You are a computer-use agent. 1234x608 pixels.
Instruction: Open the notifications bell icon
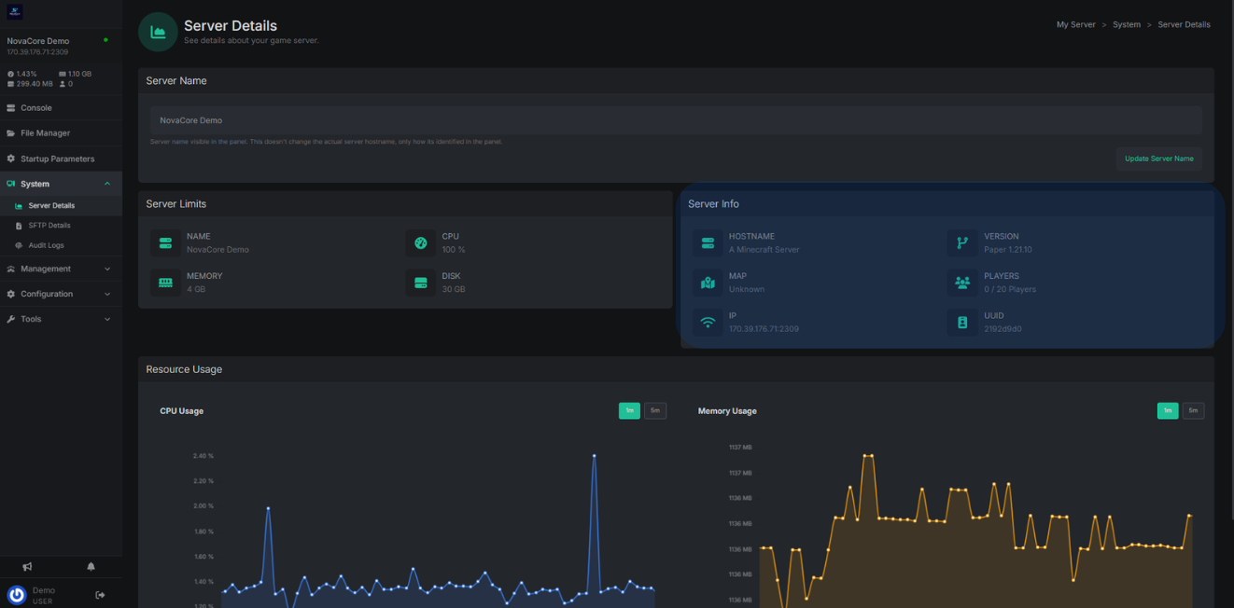91,566
